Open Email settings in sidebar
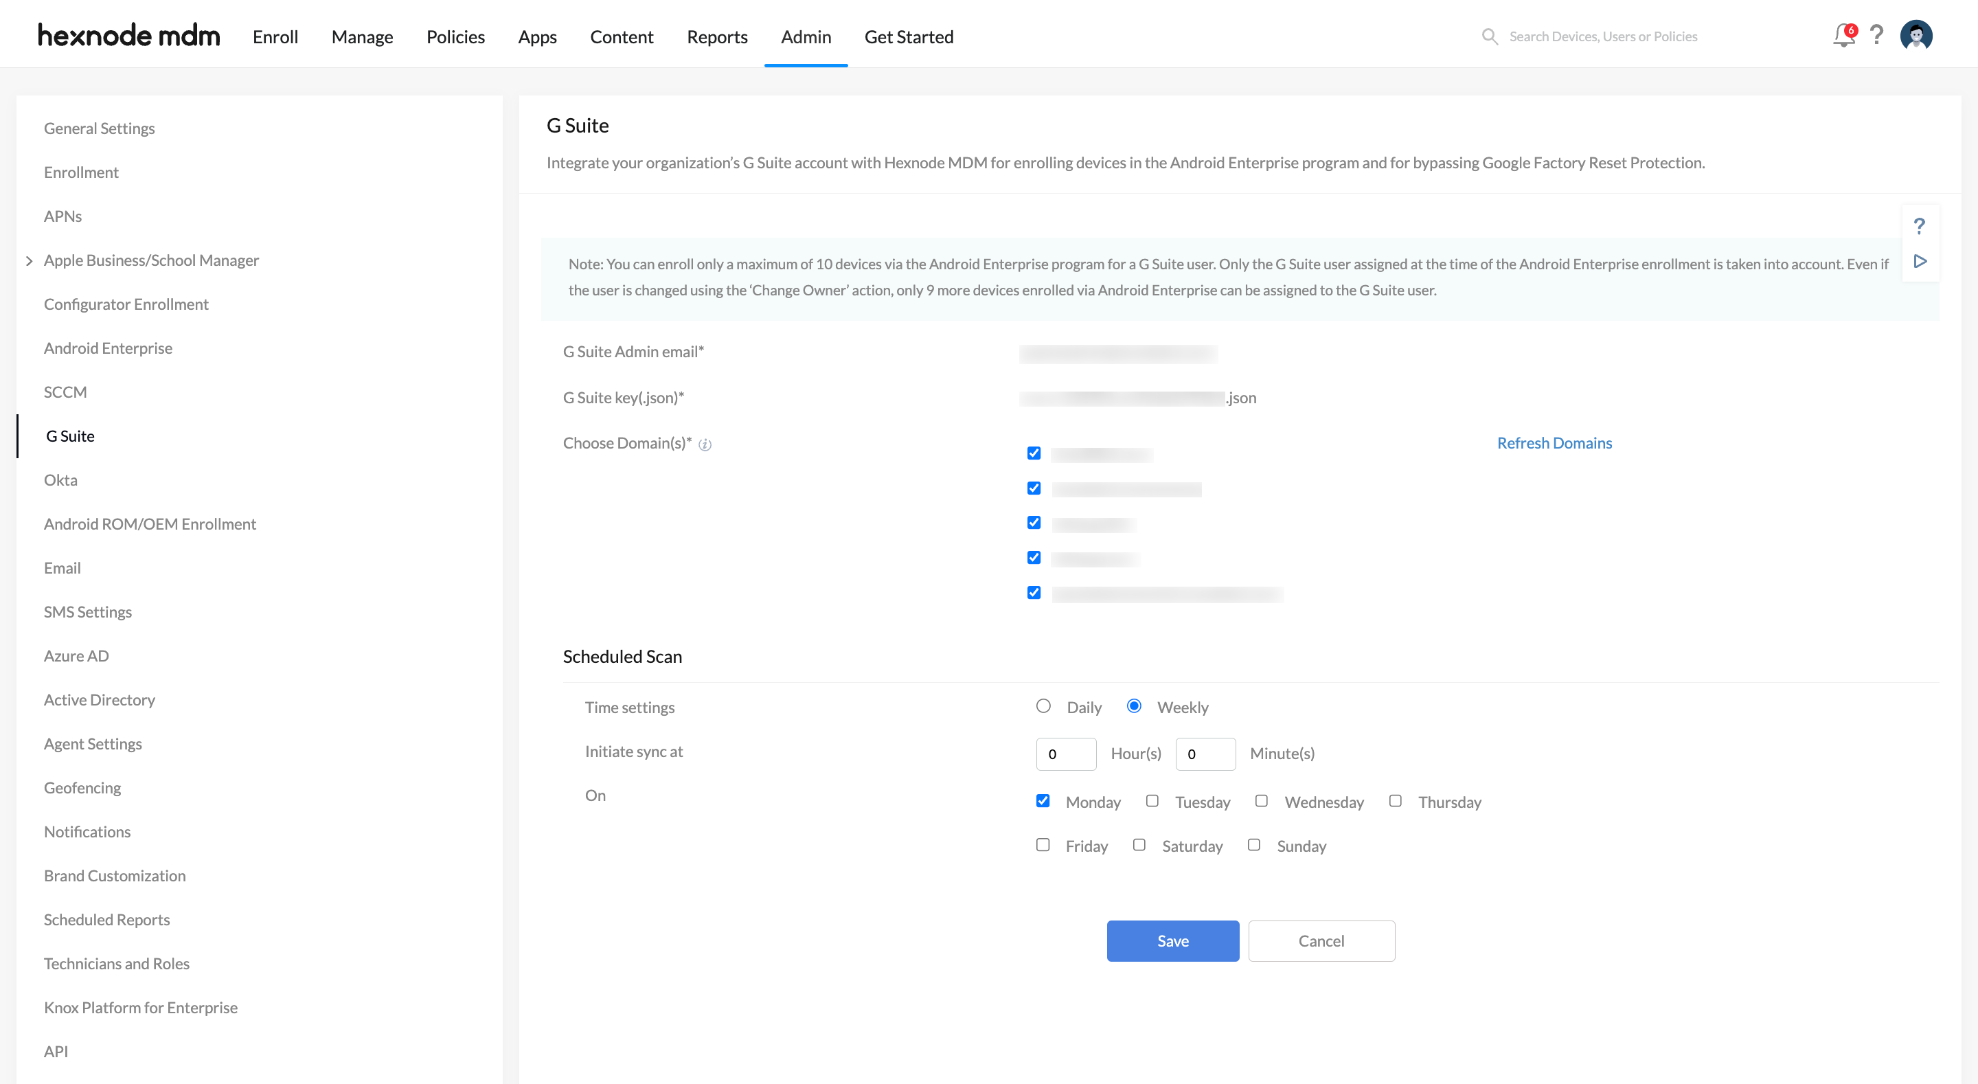The width and height of the screenshot is (1978, 1084). [x=61, y=567]
